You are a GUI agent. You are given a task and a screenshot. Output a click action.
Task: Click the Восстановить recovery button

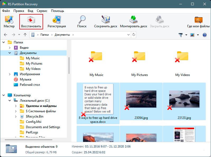click(31, 21)
